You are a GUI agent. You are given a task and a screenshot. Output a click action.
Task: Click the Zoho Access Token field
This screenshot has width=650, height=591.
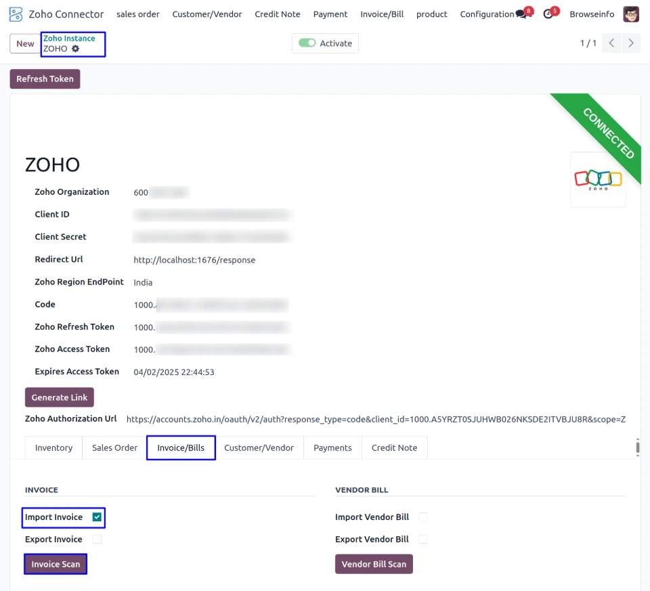[212, 350]
